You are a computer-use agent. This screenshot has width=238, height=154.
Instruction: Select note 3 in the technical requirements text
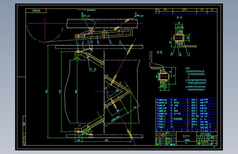tap(196, 89)
